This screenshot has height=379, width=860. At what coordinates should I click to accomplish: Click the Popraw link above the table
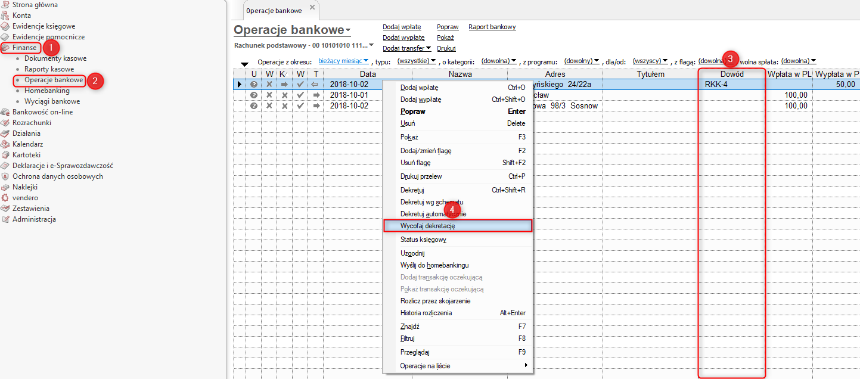tap(448, 27)
